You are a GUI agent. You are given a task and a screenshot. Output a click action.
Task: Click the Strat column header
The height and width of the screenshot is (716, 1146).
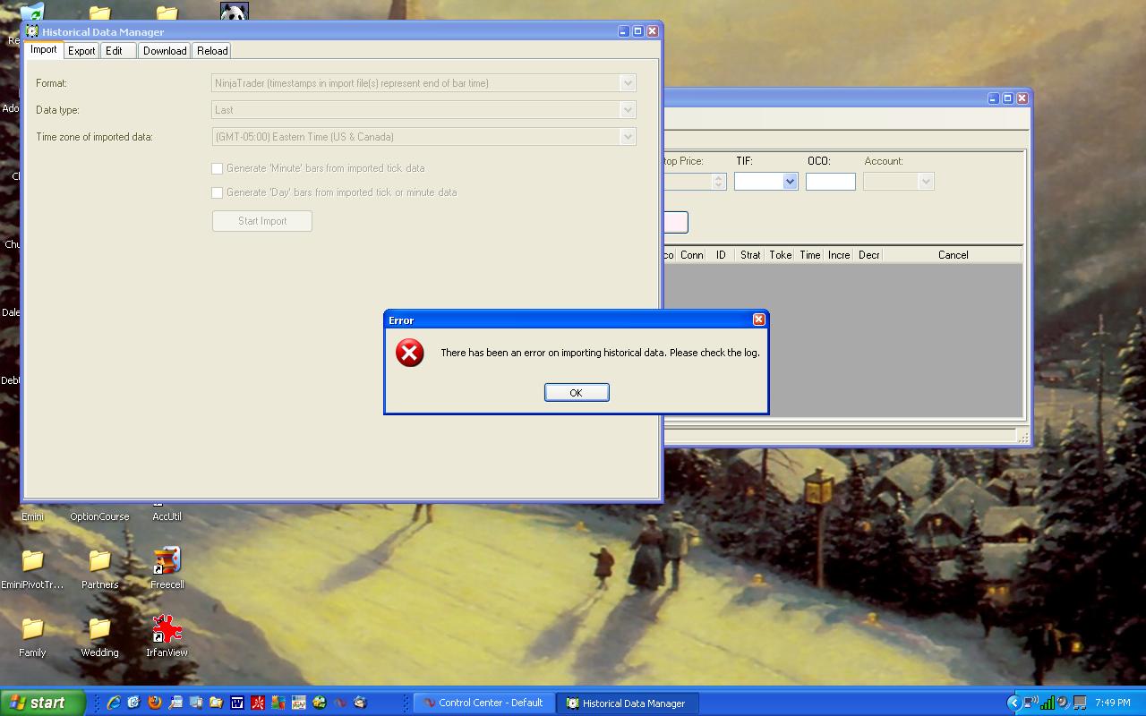click(x=750, y=255)
